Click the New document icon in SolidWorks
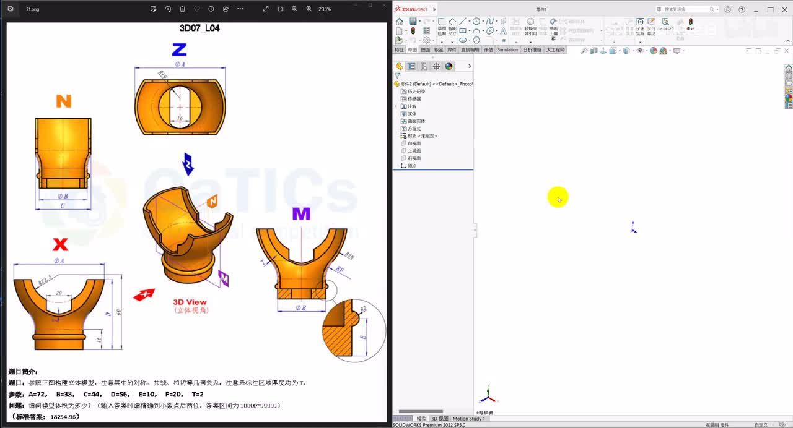The height and width of the screenshot is (428, 793). (x=399, y=31)
